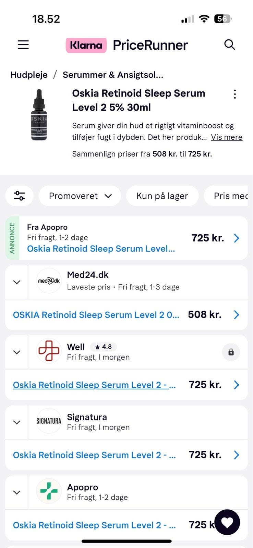This screenshot has width=253, height=548.
Task: Expand the Apopro offer details
Action: pos(17,492)
